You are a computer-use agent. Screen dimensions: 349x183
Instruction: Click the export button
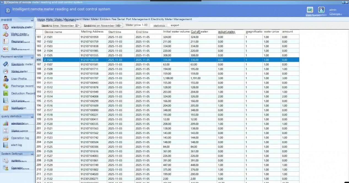coord(175,25)
